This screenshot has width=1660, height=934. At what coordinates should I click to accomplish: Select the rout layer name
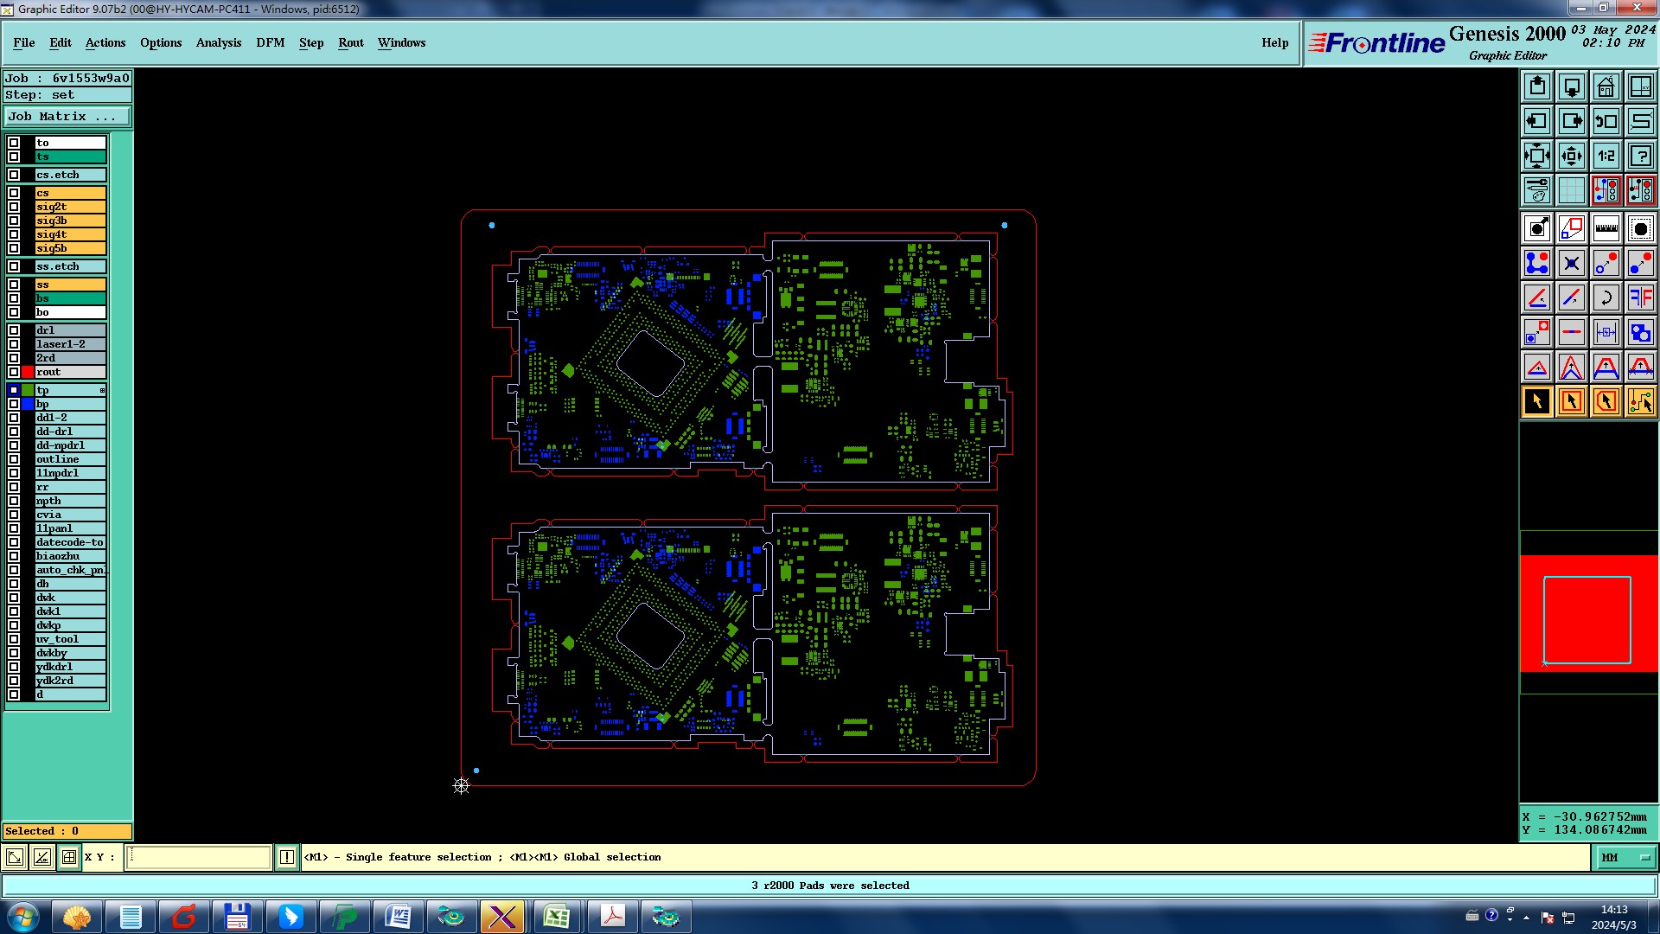(x=70, y=372)
